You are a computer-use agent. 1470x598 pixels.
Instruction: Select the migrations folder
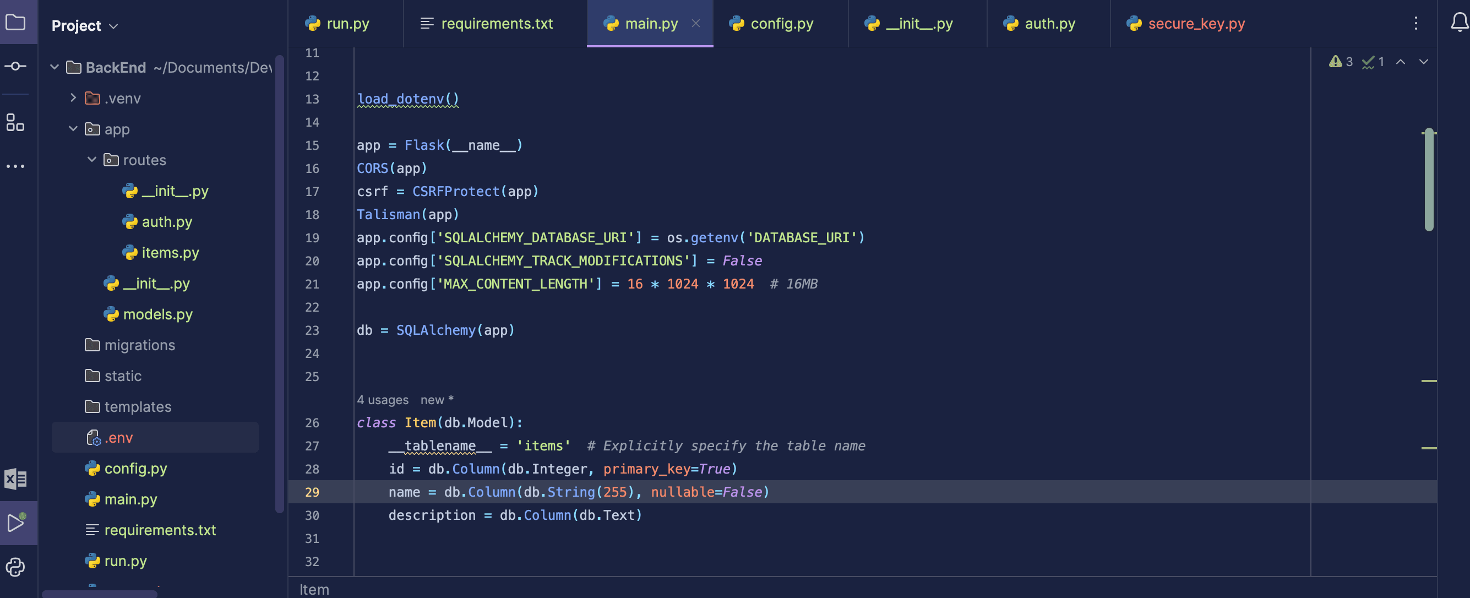click(129, 345)
